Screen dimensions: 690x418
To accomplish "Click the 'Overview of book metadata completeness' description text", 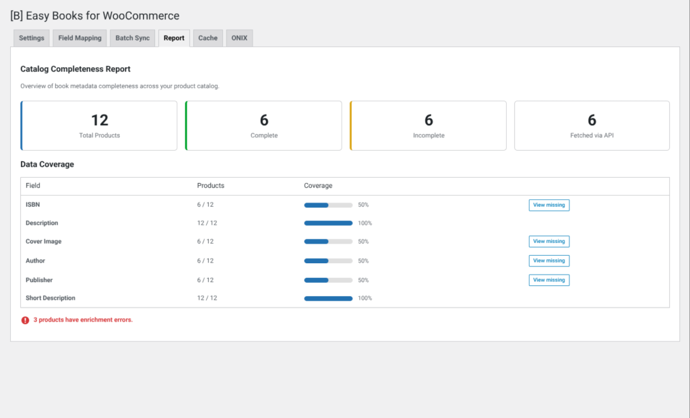I will (x=120, y=86).
